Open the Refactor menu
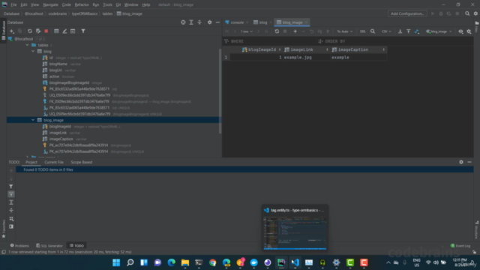The image size is (480, 270). (x=82, y=4)
